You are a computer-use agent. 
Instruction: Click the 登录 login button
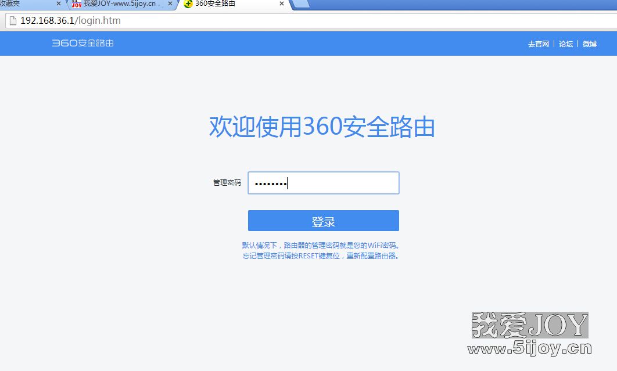[324, 221]
